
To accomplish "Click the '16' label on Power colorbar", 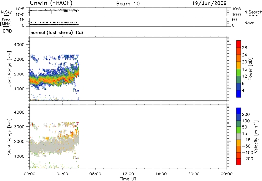I will pos(244,69).
